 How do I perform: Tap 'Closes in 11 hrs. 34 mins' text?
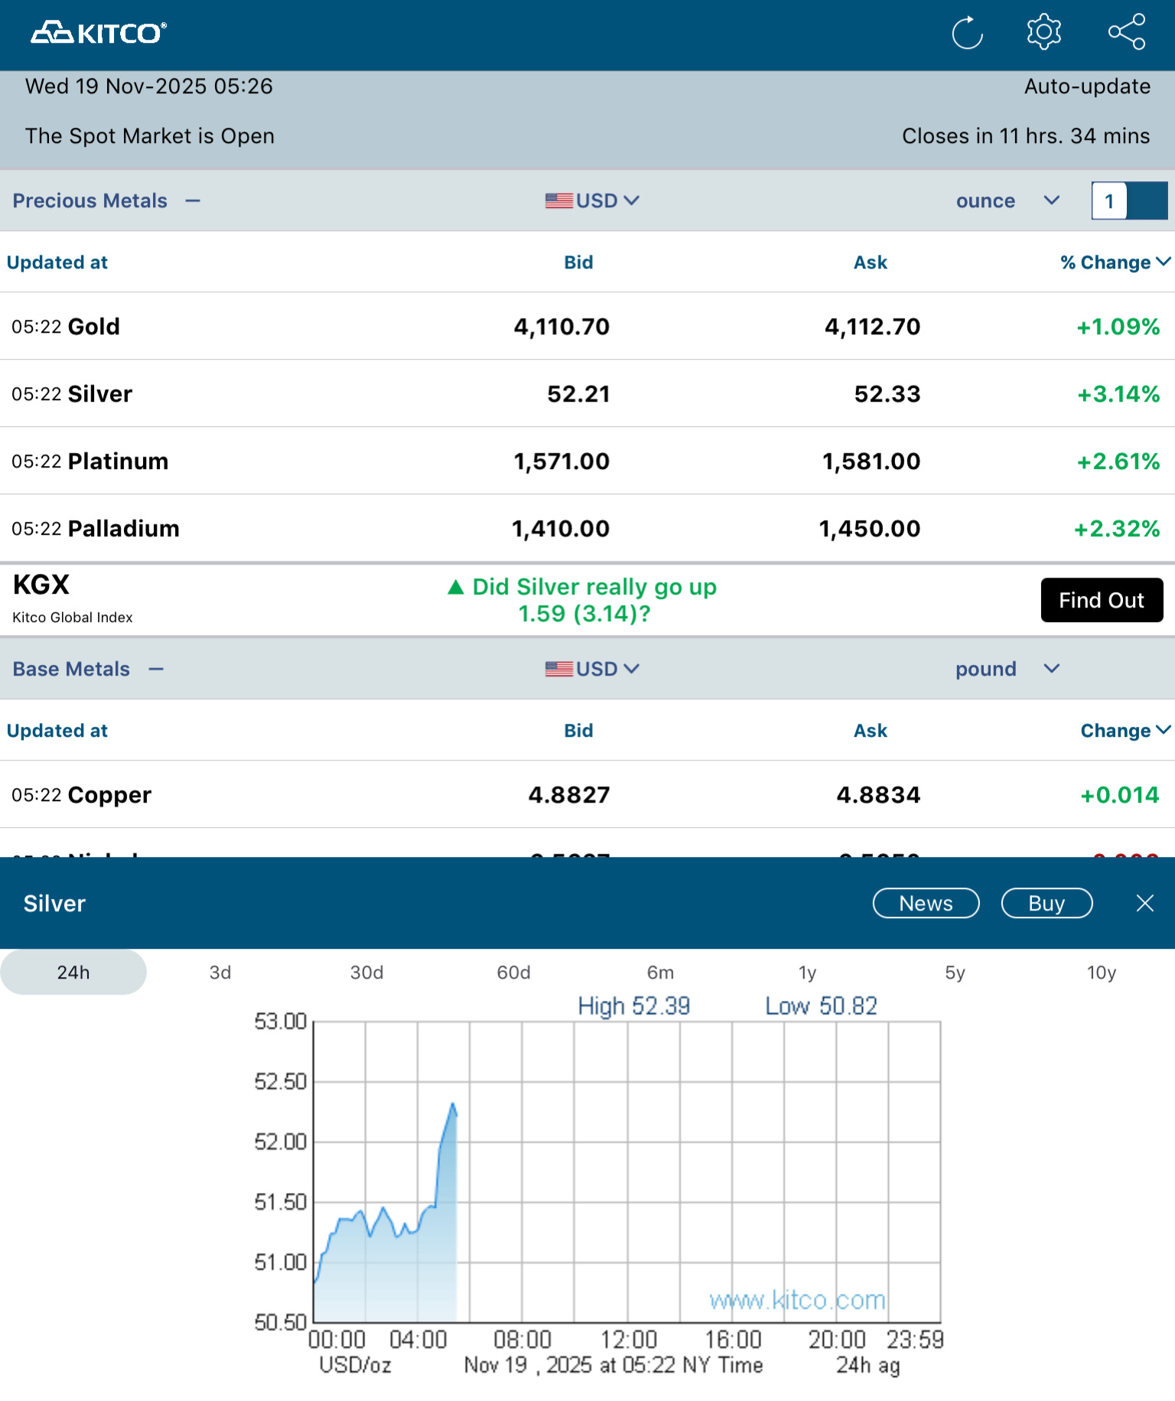(1026, 136)
